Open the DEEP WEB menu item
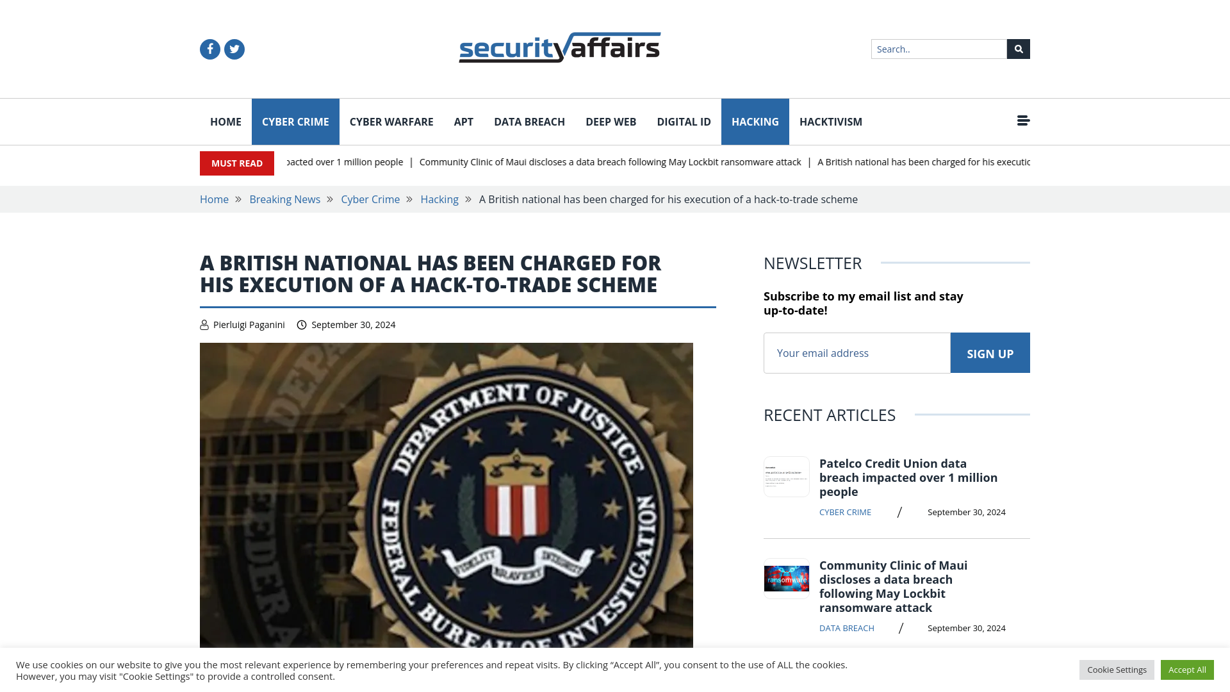 pyautogui.click(x=611, y=121)
